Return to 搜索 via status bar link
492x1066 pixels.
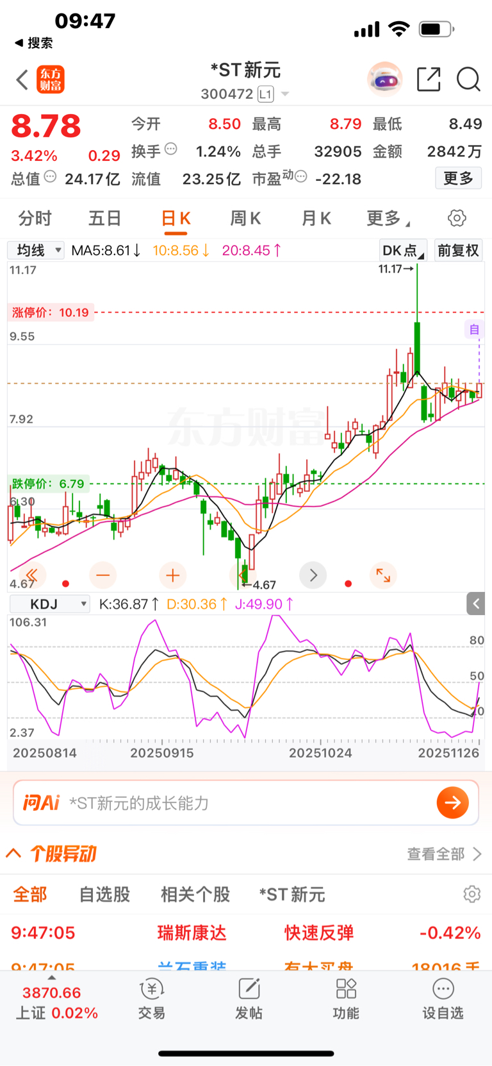(x=34, y=43)
